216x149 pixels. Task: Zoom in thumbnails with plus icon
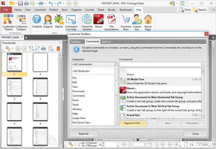coord(18,49)
